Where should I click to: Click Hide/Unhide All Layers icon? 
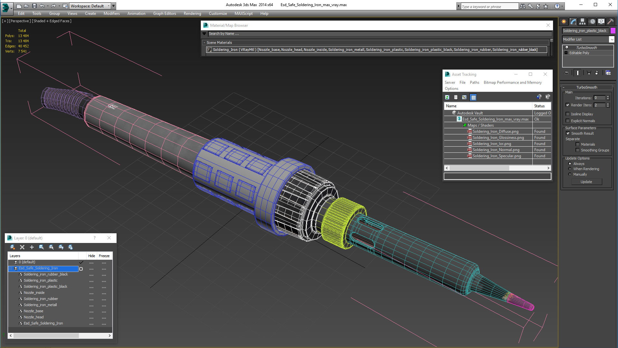(x=61, y=247)
